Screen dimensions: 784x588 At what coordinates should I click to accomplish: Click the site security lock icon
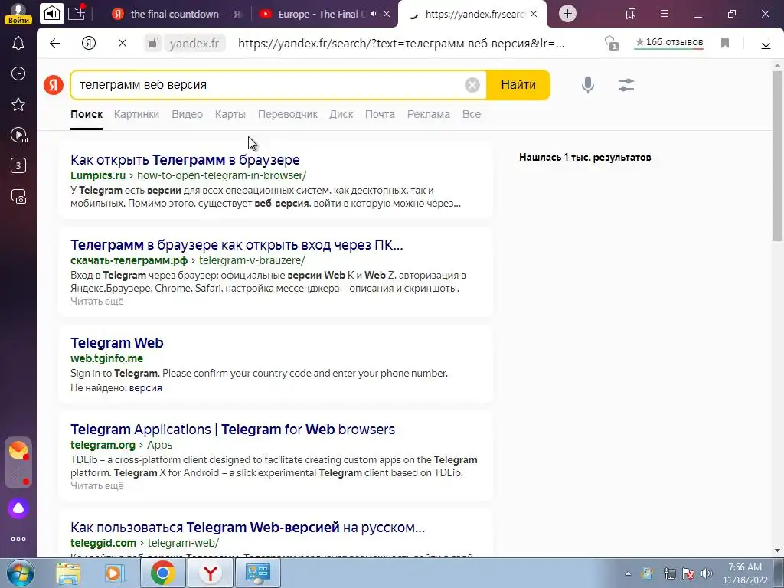click(x=152, y=44)
